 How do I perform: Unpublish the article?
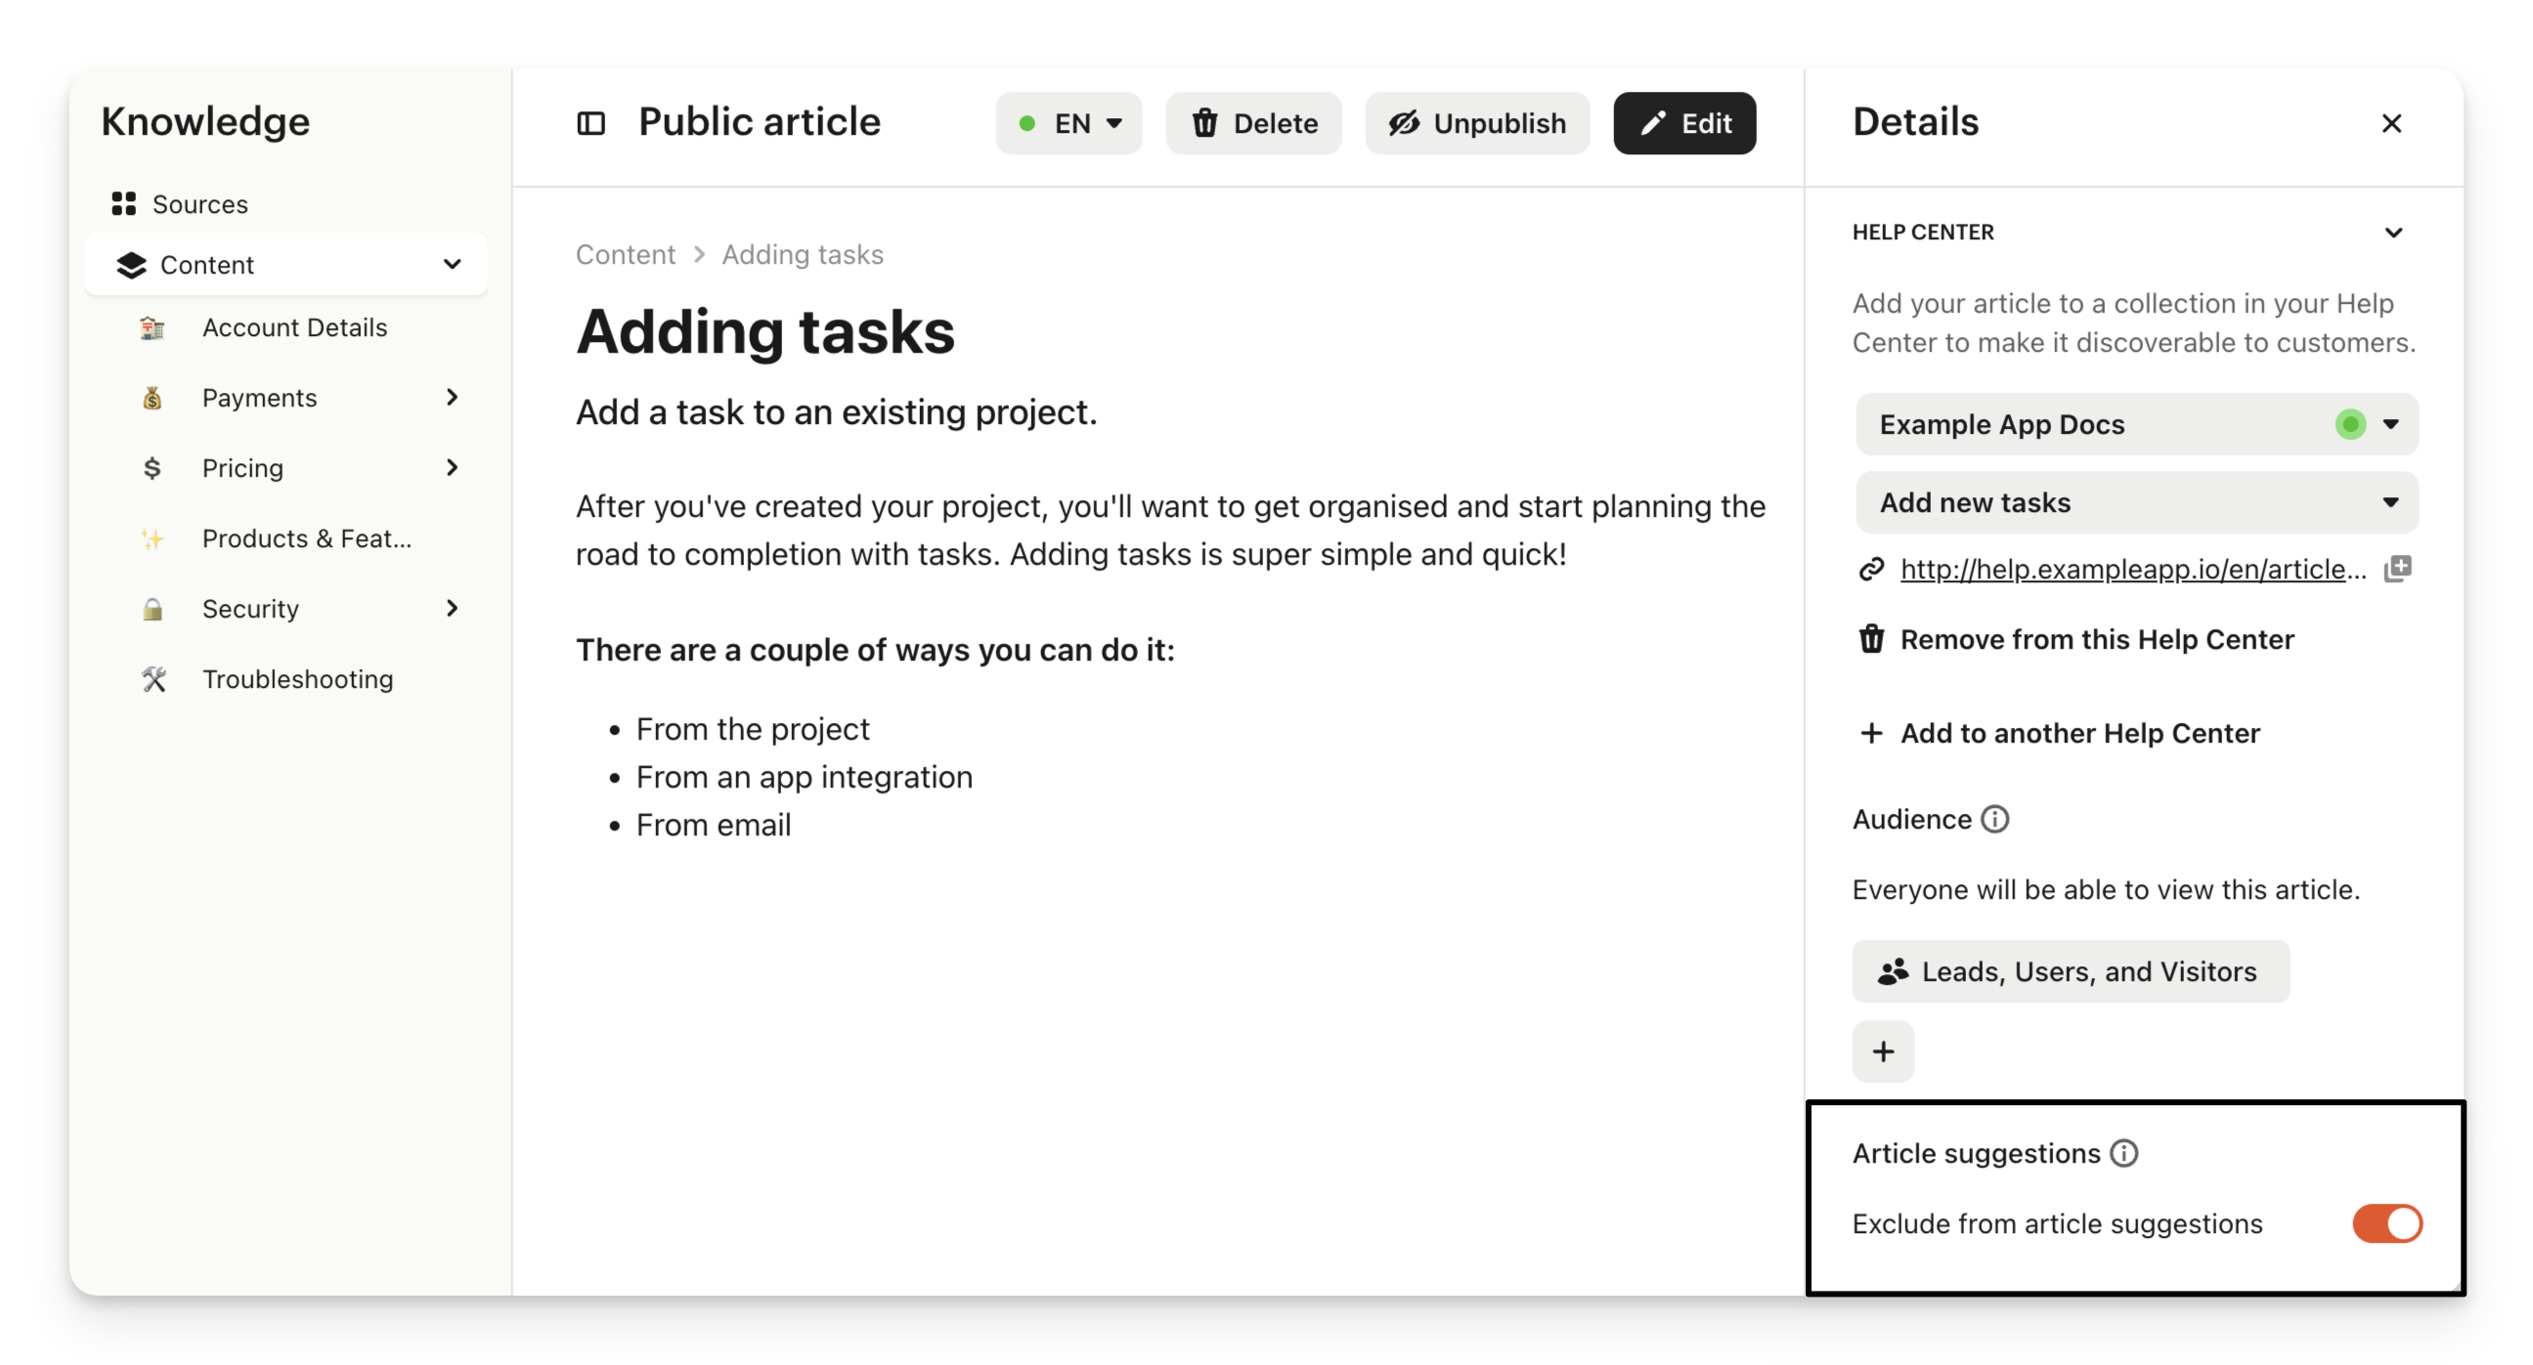coord(1477,124)
